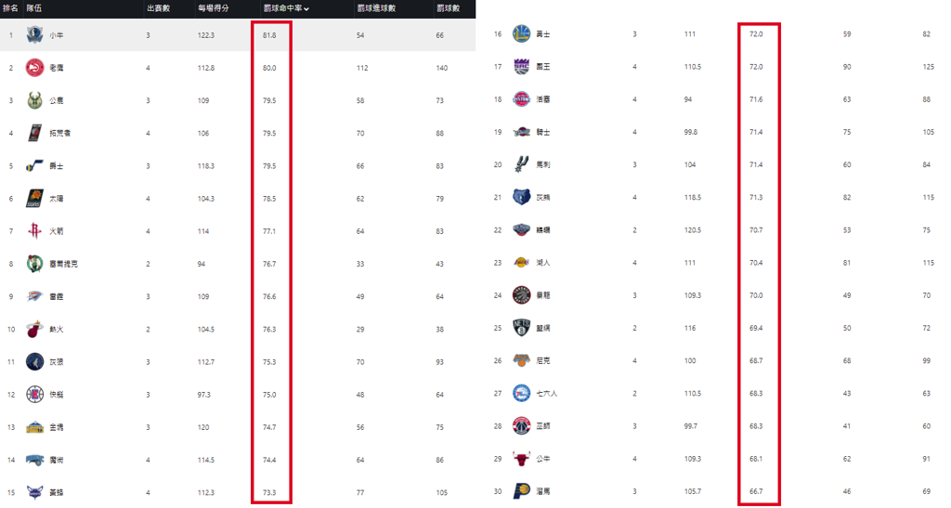This screenshot has height=508, width=951.
Task: Click the Dallas Mavericks logo
Action: tap(34, 35)
